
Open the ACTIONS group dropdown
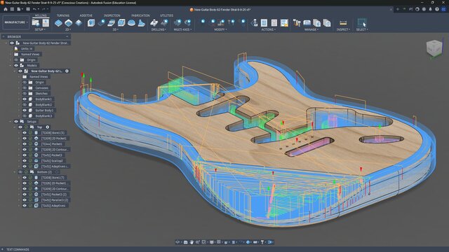[x=268, y=29]
